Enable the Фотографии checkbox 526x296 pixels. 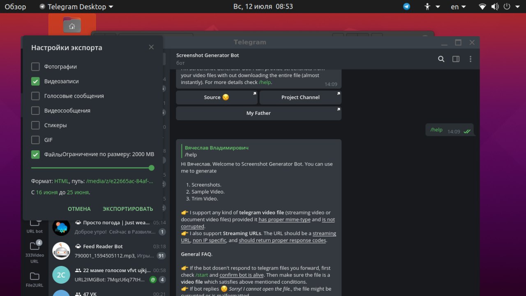(35, 67)
